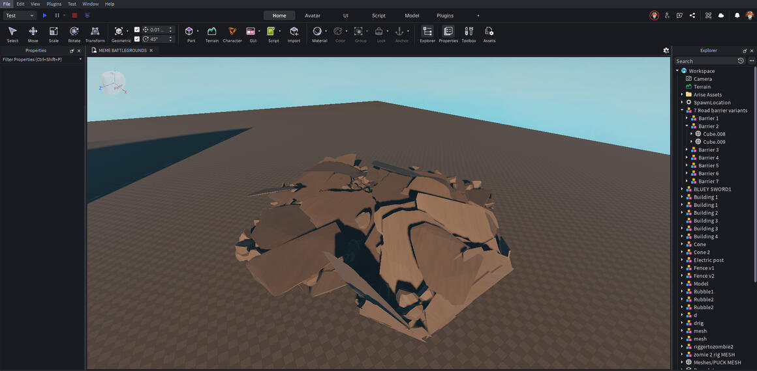Screen dimensions: 757x371
Task: Open the Toolbox panel
Action: coord(469,34)
